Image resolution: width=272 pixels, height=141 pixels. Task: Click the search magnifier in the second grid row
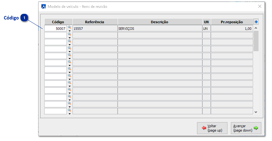pos(69,34)
